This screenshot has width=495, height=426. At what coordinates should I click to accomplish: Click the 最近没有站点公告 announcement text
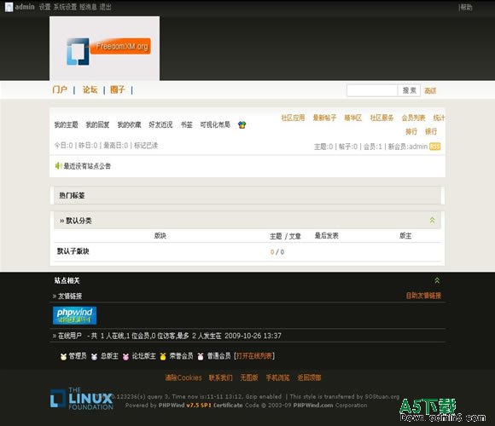(x=87, y=166)
